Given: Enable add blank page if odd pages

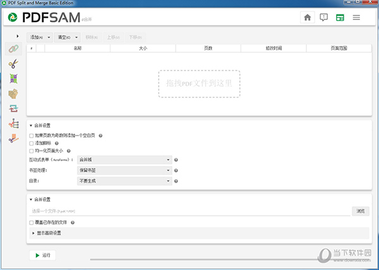Looking at the screenshot, I should coord(31,136).
